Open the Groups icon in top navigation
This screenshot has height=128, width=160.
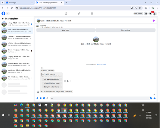coord(92,13)
